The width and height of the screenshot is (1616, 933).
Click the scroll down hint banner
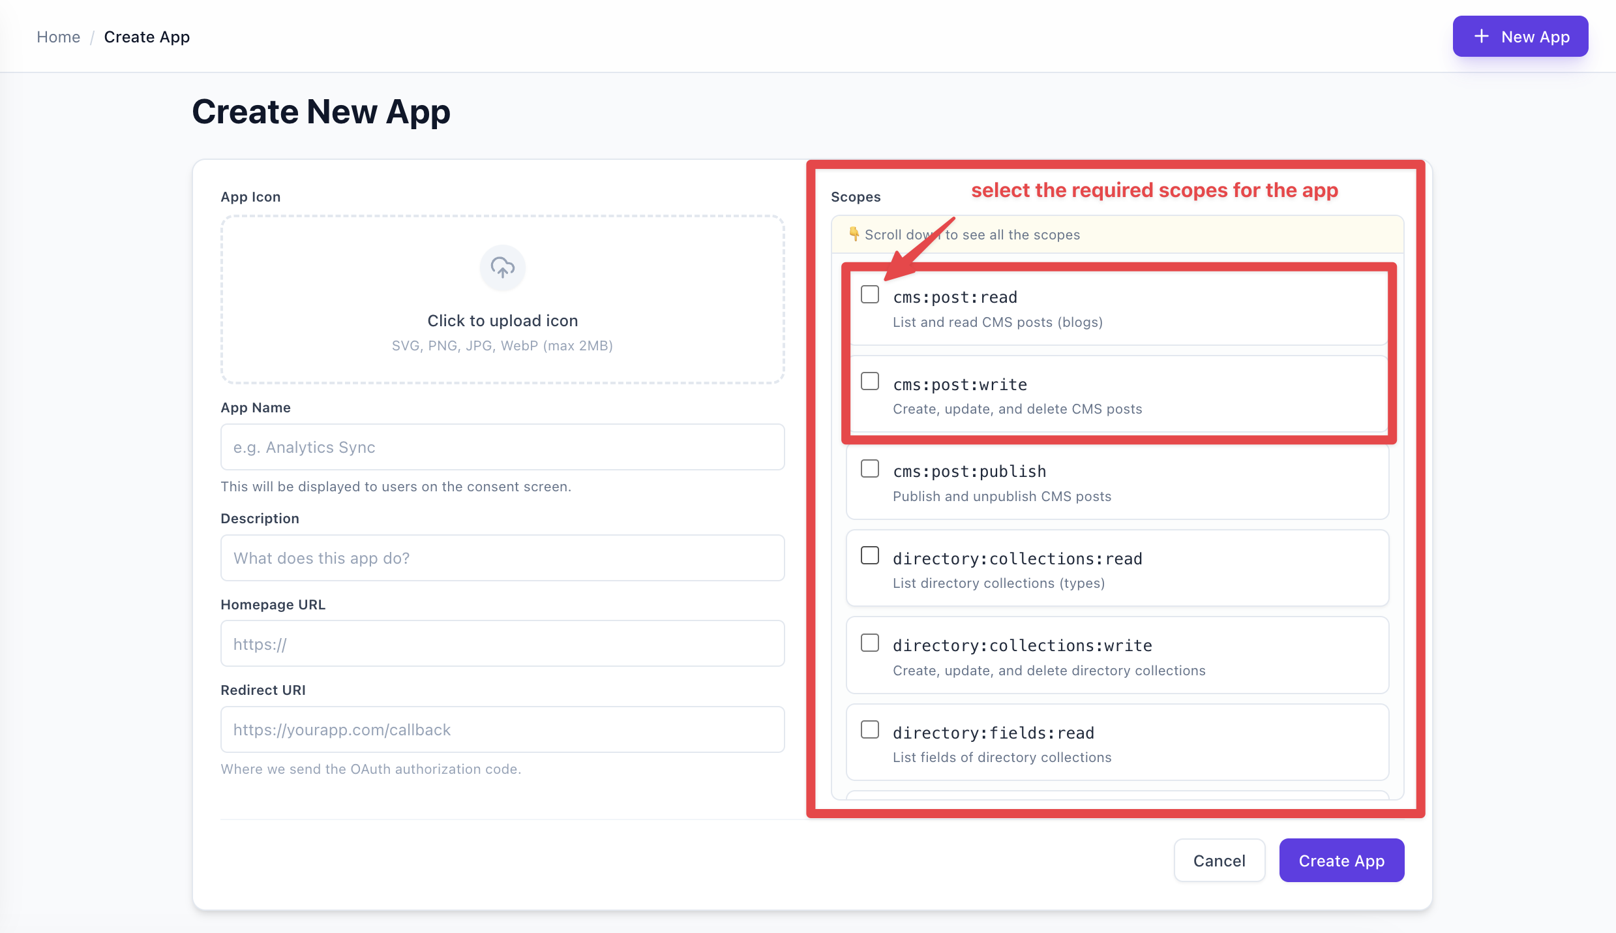point(1116,235)
